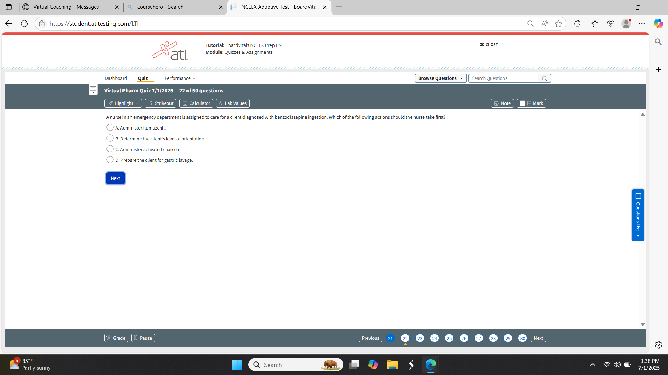
Task: Activate the Strikeout tool
Action: (160, 103)
